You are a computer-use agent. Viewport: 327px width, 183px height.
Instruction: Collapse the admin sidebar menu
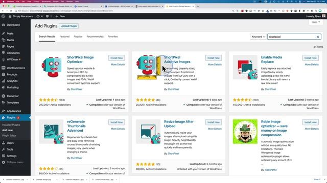coord(15,162)
